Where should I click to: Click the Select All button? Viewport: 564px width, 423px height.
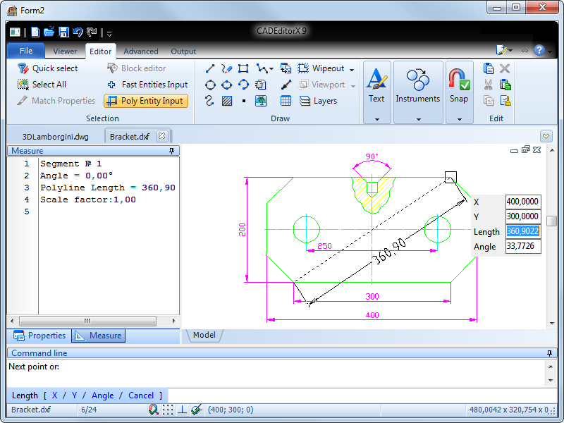42,85
